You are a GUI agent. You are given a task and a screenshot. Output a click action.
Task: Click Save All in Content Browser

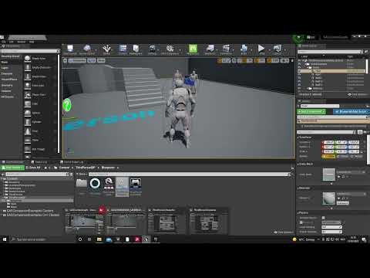[x=33, y=168]
